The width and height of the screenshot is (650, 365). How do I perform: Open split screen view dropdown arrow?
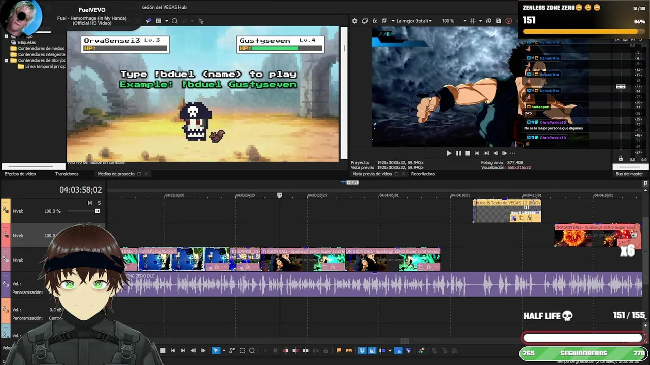click(393, 21)
